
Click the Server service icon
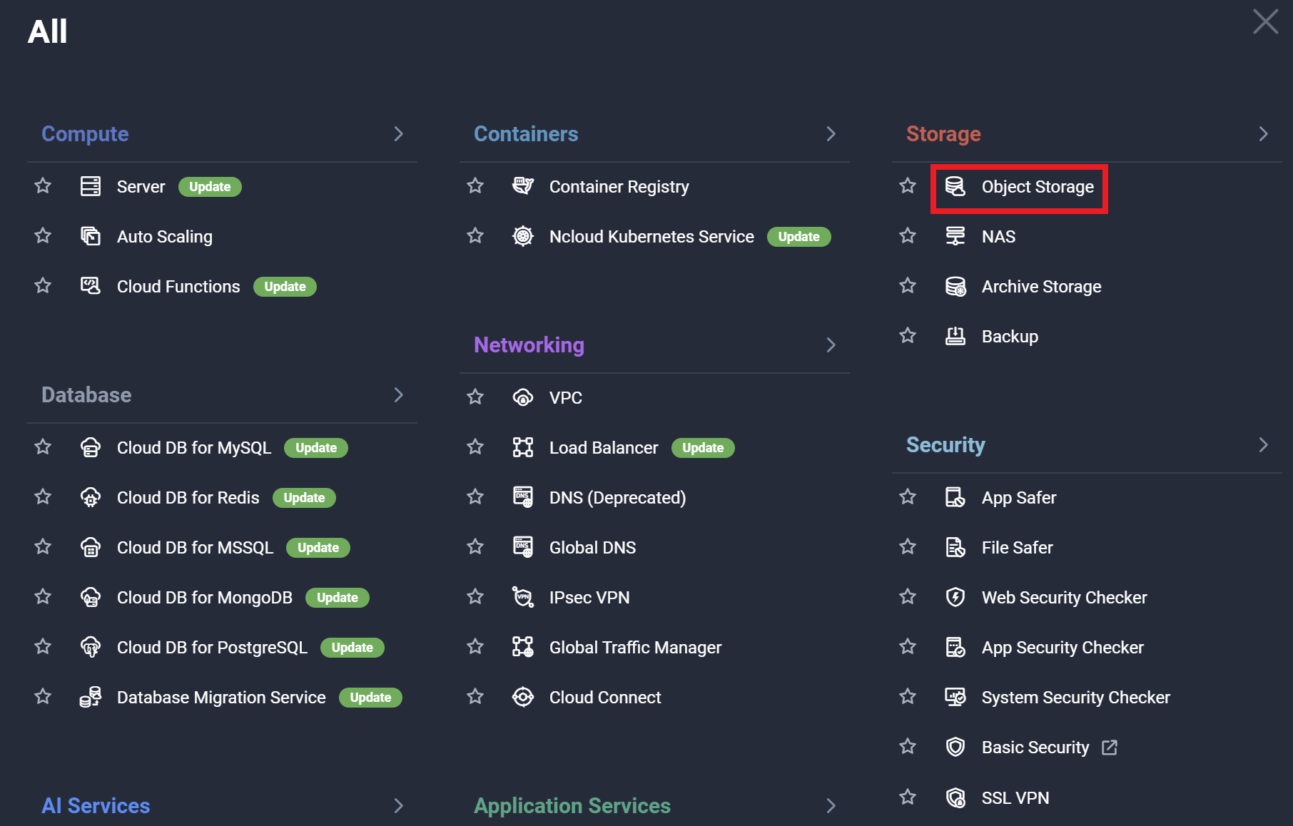point(91,186)
